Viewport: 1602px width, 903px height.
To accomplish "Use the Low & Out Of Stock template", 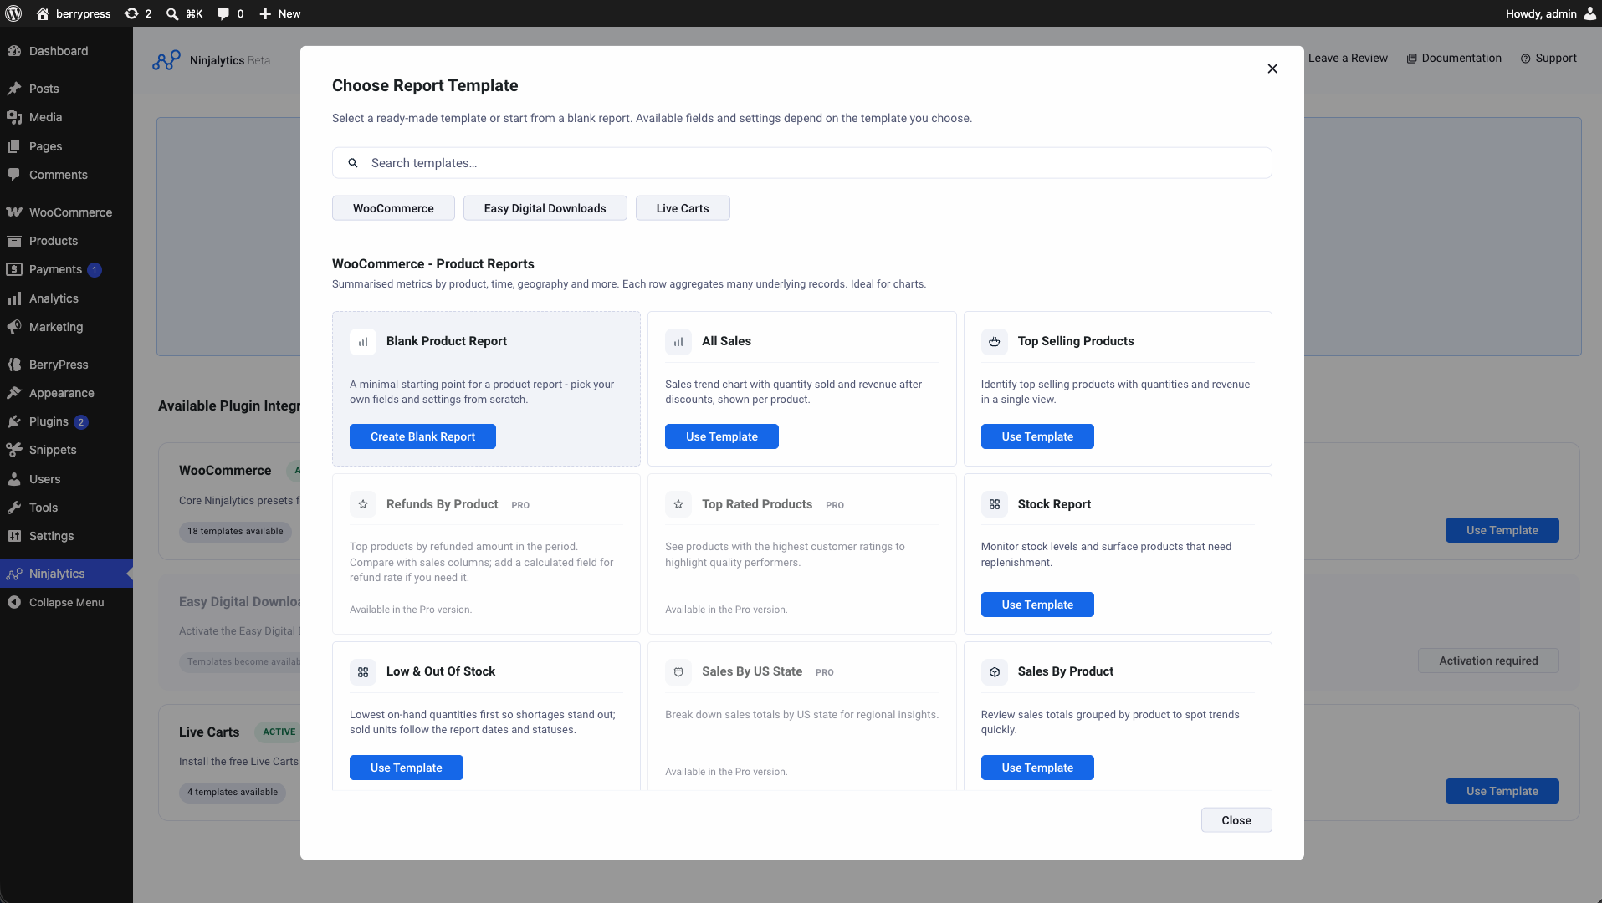I will [407, 768].
